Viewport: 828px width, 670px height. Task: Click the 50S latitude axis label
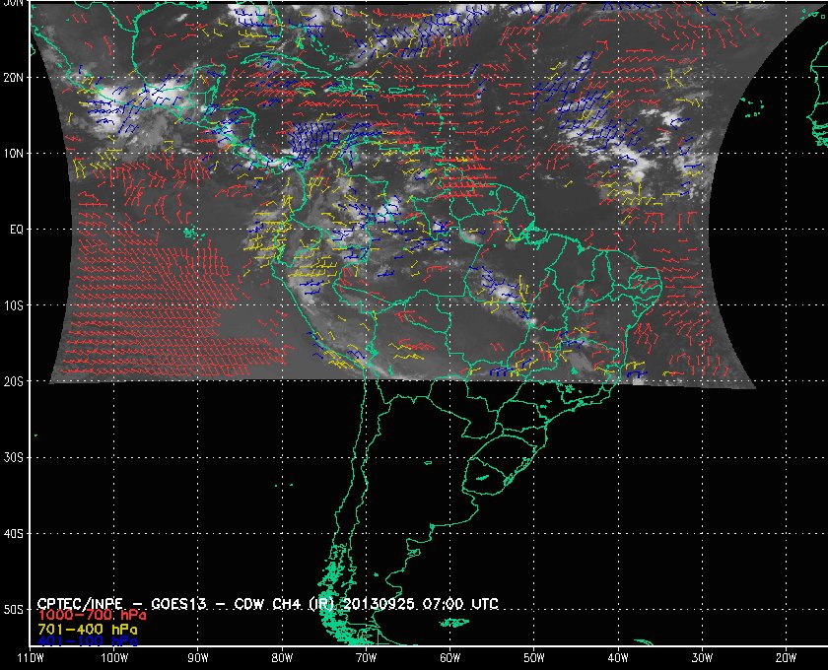[x=12, y=610]
